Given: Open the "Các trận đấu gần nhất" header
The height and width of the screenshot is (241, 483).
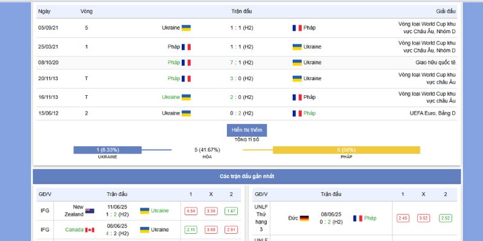Looking at the screenshot, I should tap(246, 177).
